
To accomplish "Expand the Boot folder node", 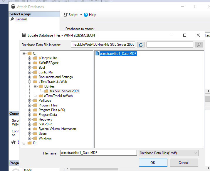I will coord(29,68).
